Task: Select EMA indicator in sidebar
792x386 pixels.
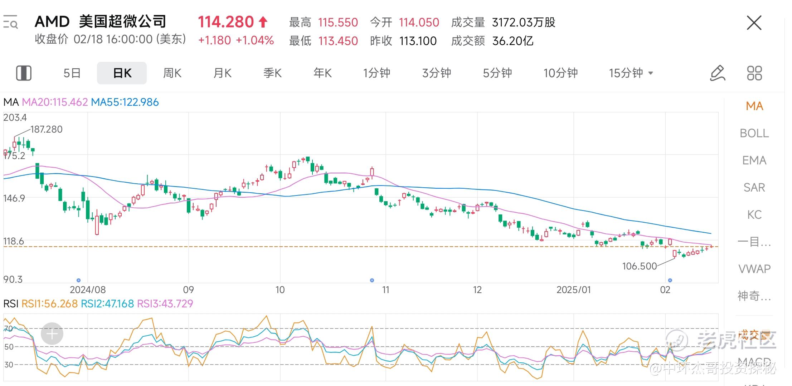Action: pyautogui.click(x=754, y=160)
